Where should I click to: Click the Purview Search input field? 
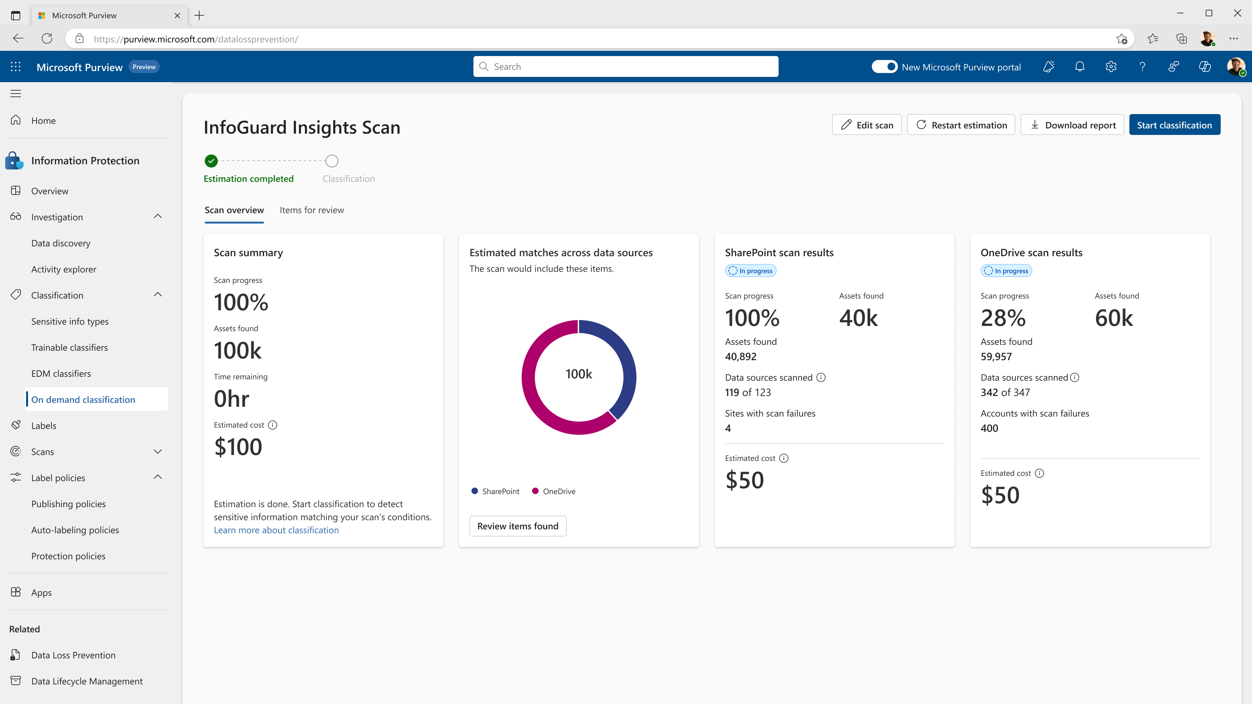(x=626, y=66)
